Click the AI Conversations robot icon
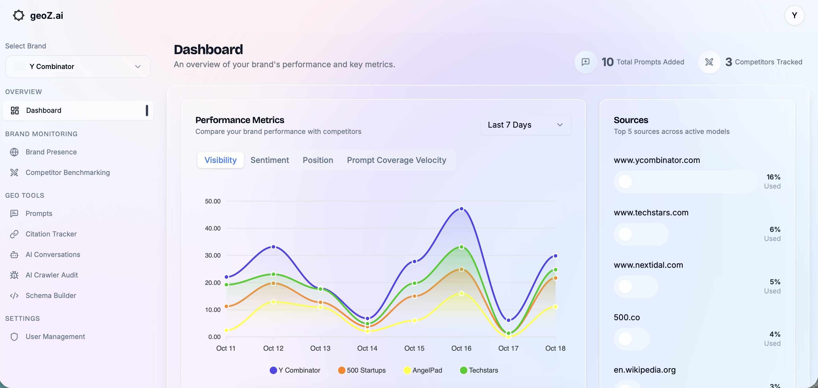Screen dimensions: 818x388 pyautogui.click(x=14, y=255)
